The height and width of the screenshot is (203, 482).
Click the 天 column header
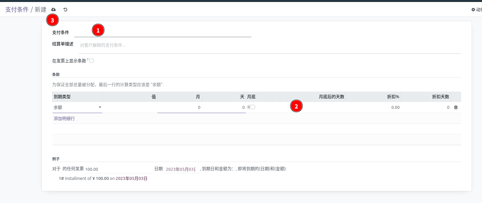pos(224,97)
